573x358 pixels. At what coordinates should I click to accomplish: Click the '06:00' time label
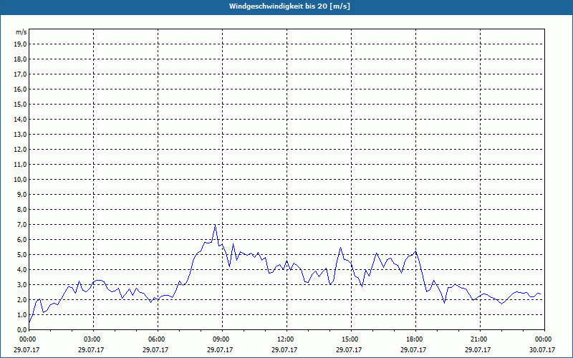click(x=158, y=339)
